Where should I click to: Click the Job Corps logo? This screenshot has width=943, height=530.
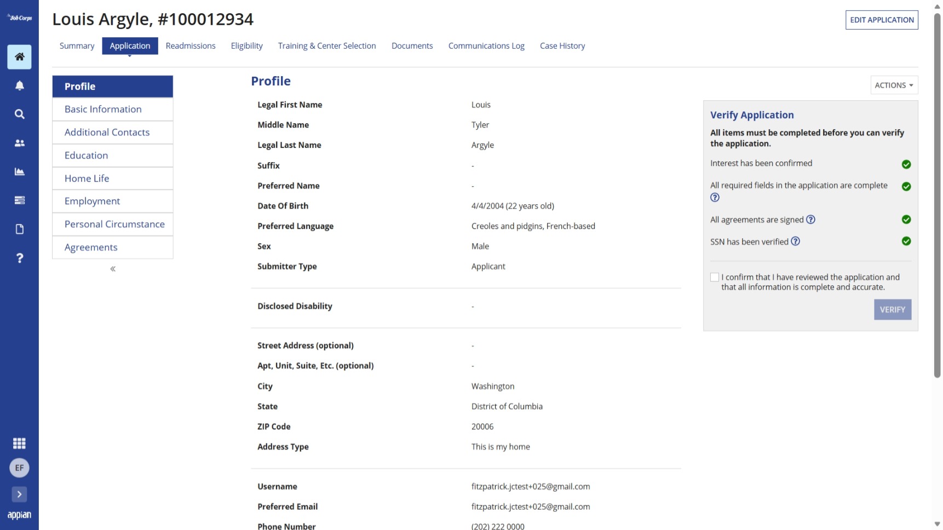[x=19, y=18]
